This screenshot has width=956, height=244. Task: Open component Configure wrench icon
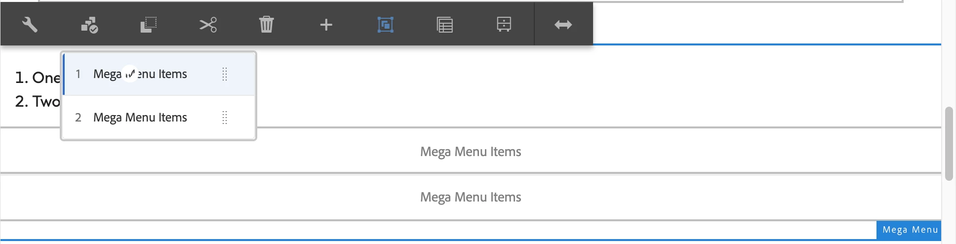[30, 24]
